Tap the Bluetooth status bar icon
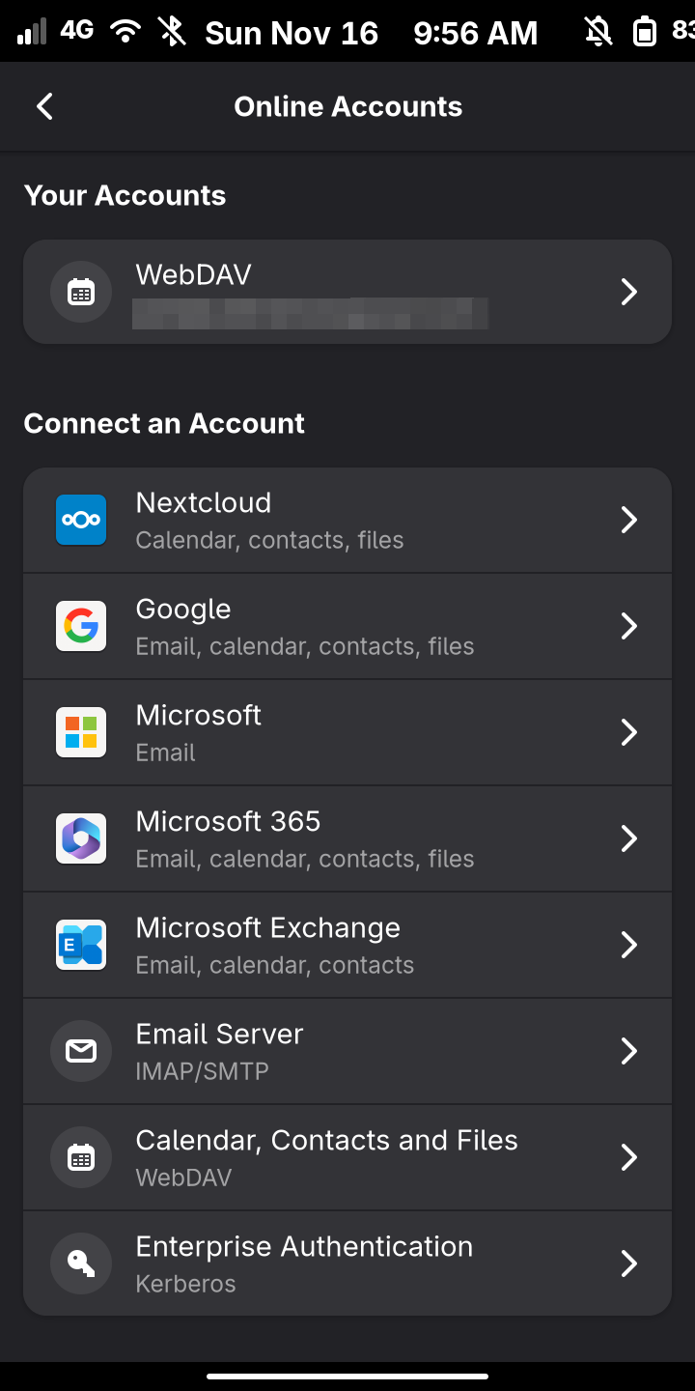The height and width of the screenshot is (1391, 695). (x=172, y=32)
